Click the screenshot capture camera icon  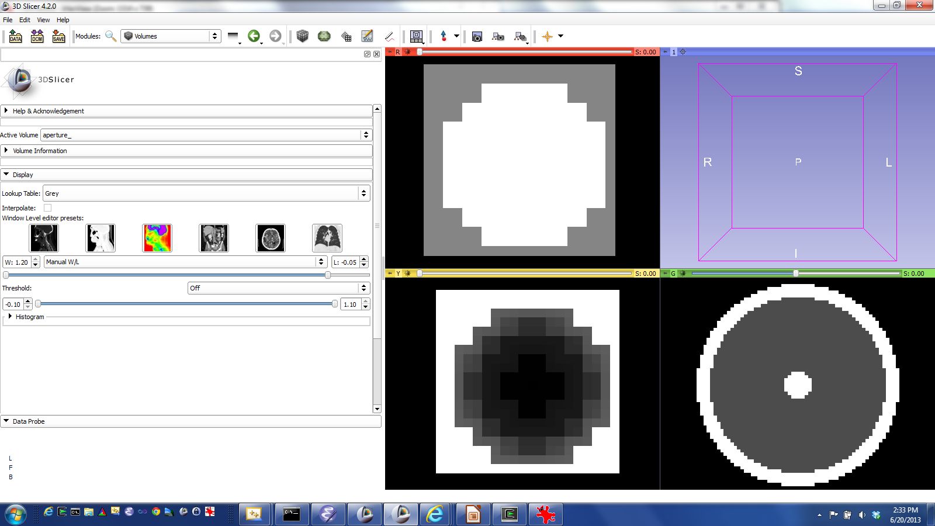coord(477,36)
